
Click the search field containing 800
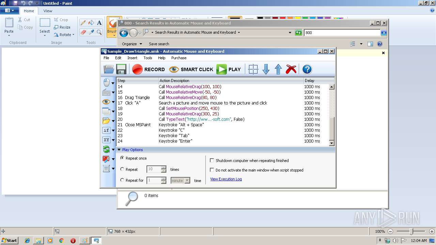pyautogui.click(x=342, y=33)
